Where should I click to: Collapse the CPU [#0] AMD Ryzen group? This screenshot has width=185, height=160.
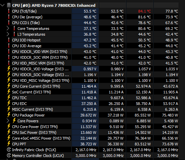coord(2,5)
